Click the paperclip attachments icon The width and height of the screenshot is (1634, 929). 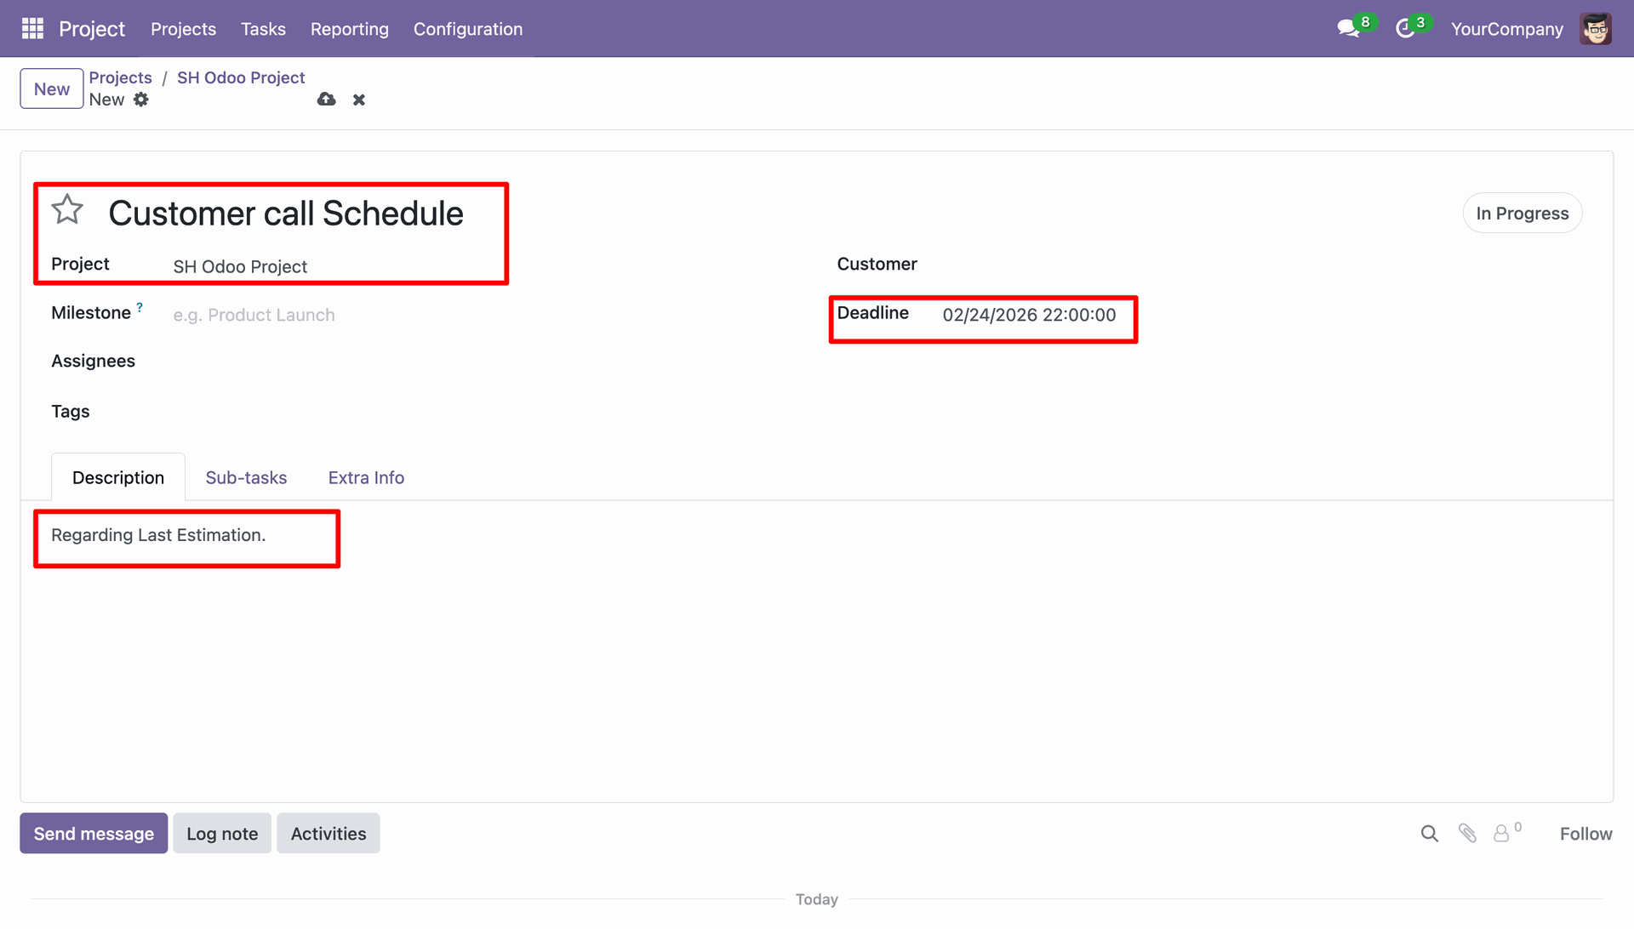[1467, 834]
